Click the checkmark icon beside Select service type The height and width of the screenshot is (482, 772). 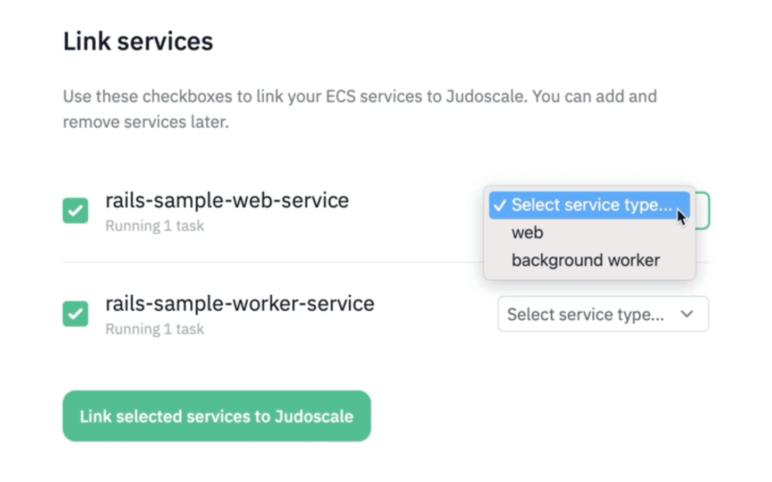500,205
